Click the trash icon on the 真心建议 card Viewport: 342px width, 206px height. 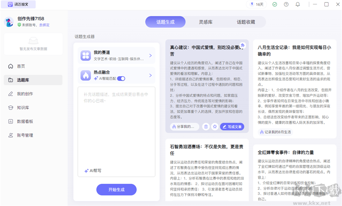click(206, 127)
